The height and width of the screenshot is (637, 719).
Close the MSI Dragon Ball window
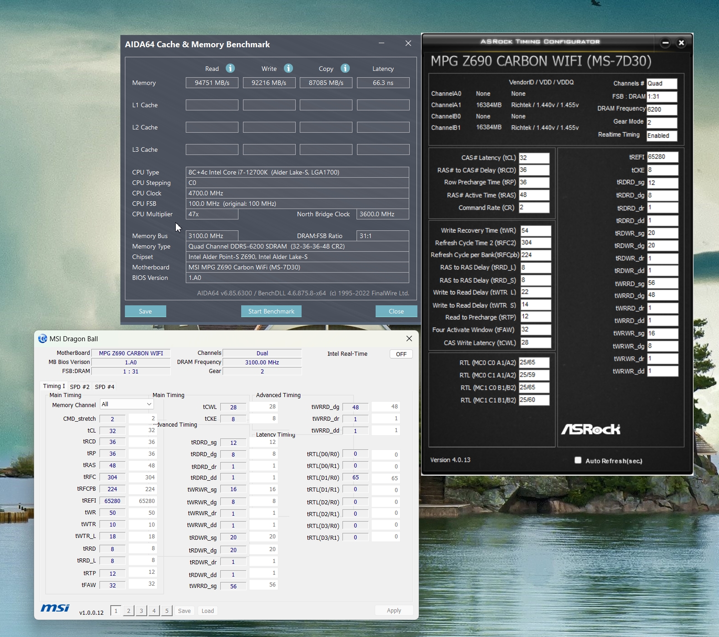pos(409,338)
